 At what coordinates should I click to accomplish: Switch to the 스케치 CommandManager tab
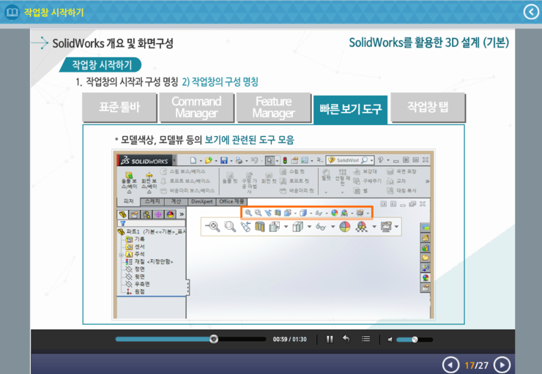click(152, 201)
